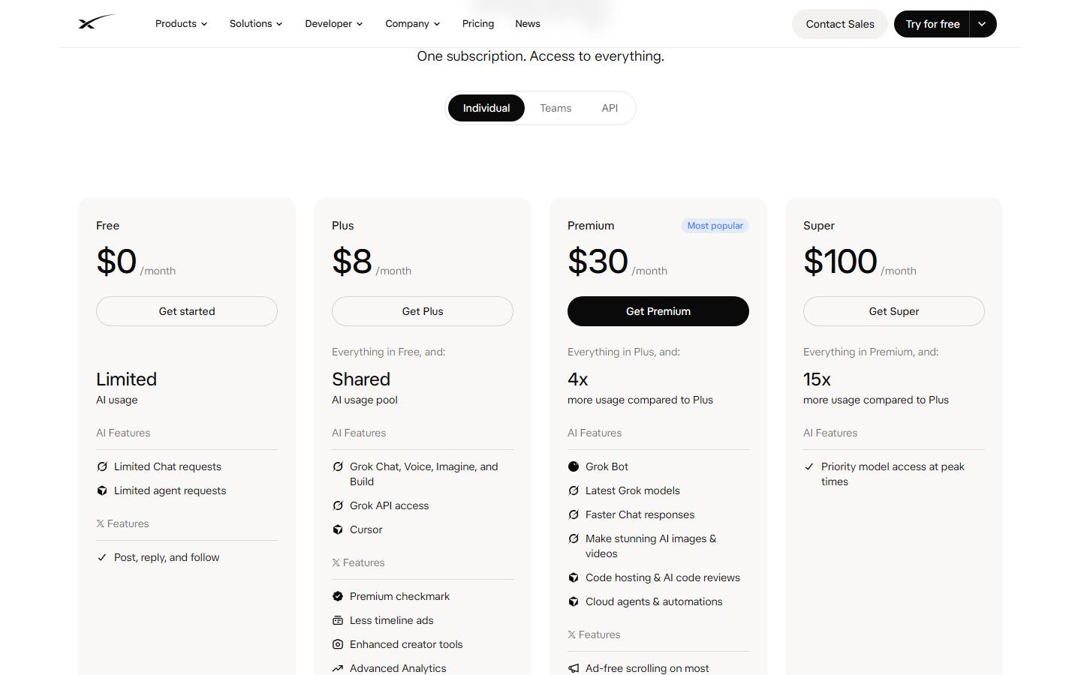Click the xAI logo in the header

coord(97,22)
